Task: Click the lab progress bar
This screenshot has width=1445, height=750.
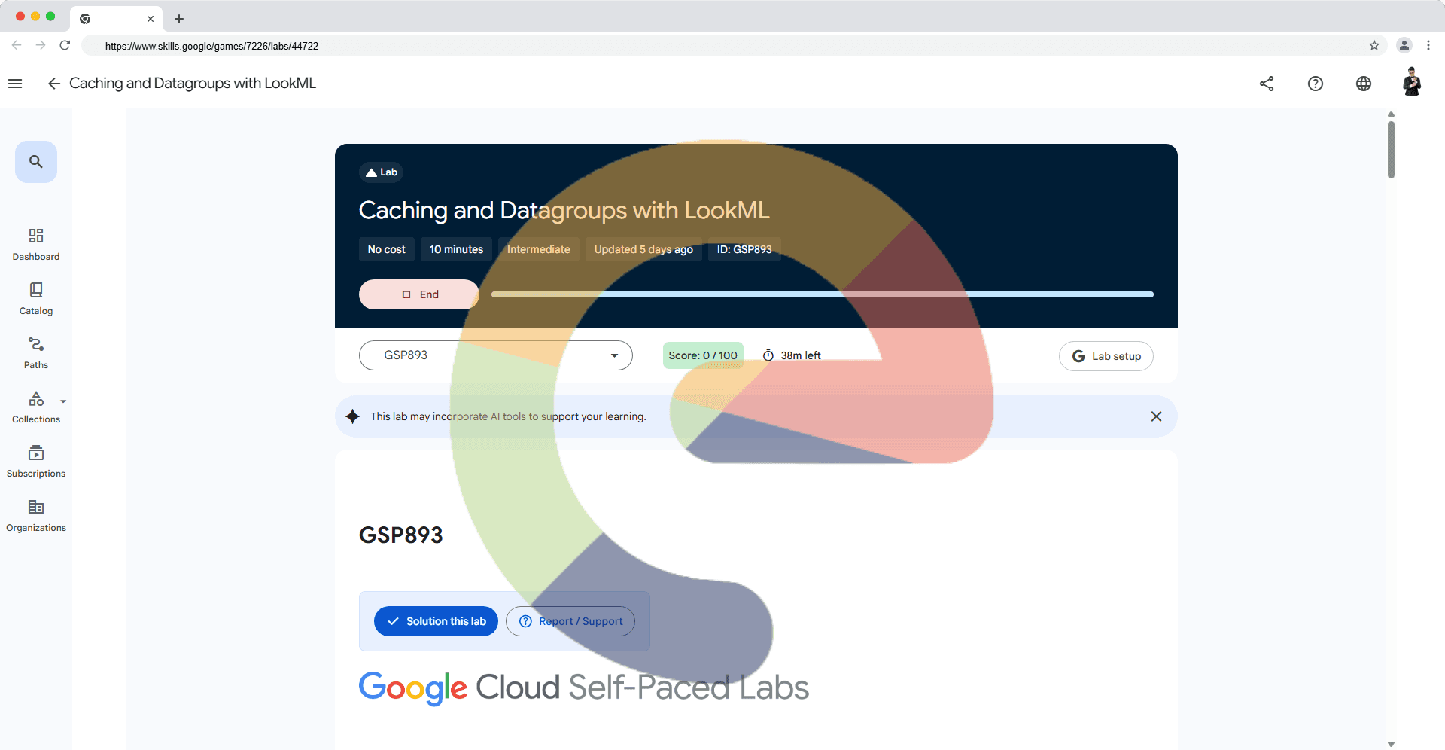Action: 823,294
